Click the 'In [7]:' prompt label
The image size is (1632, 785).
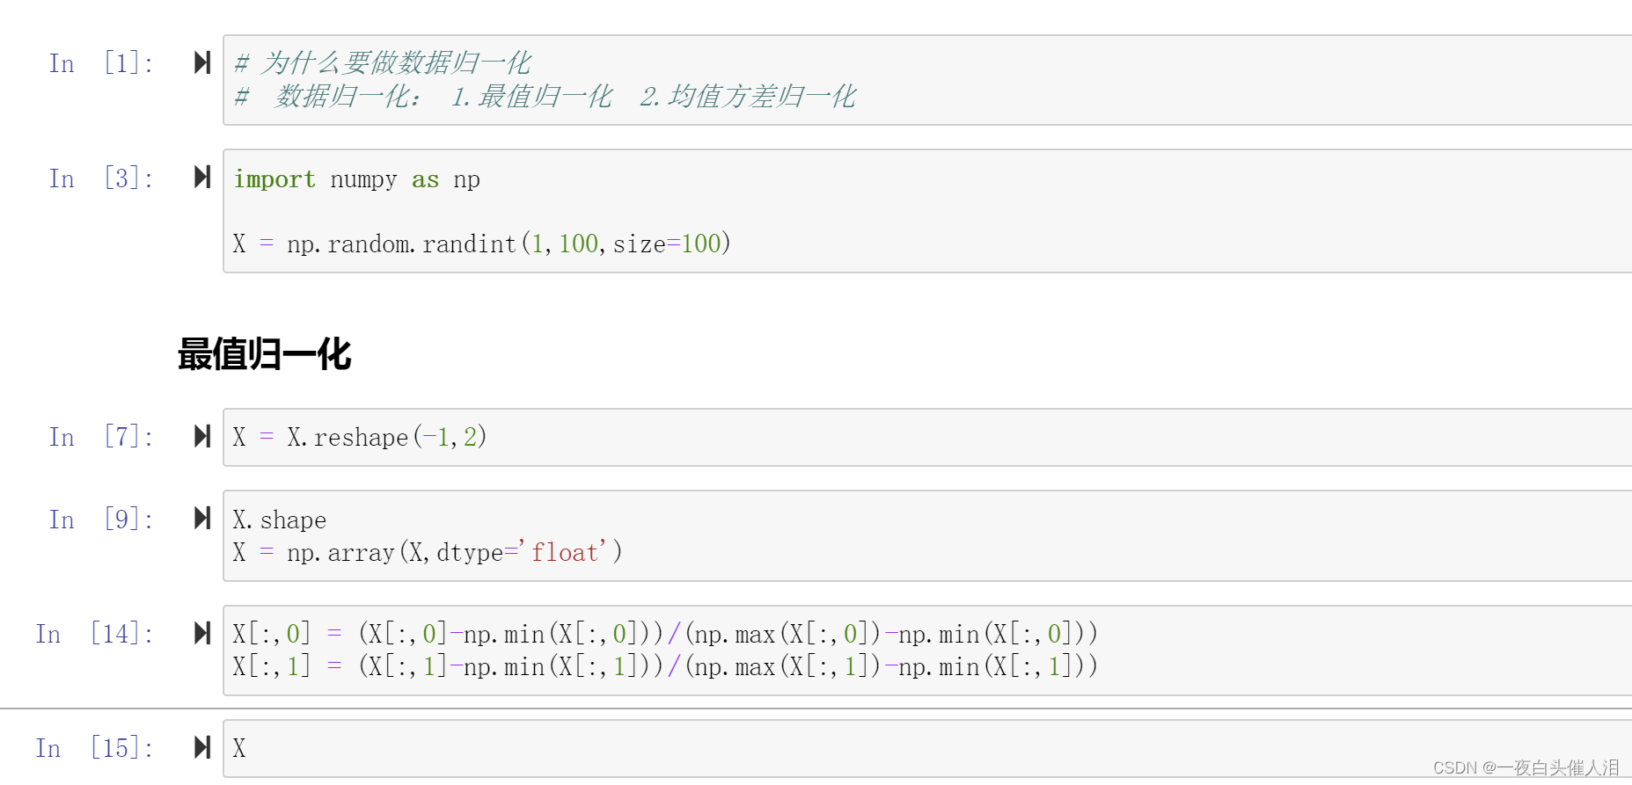tap(101, 437)
